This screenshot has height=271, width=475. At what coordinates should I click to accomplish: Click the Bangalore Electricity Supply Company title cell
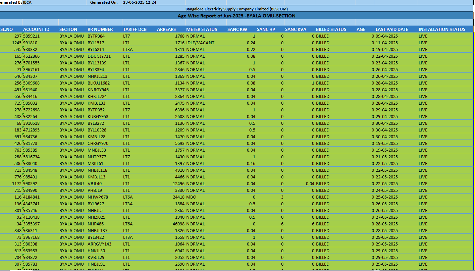(236, 9)
